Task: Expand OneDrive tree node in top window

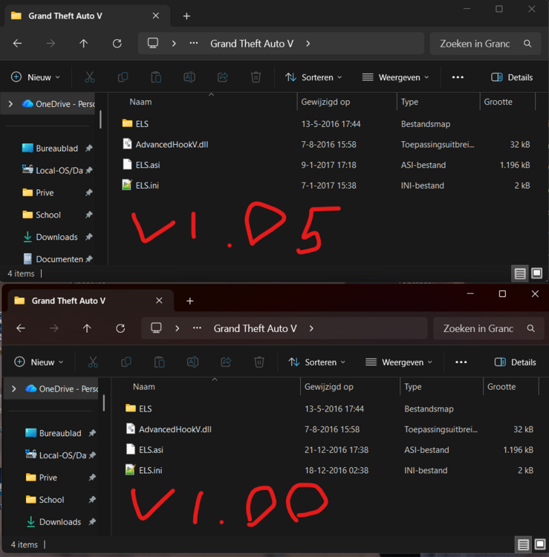Action: (10, 104)
